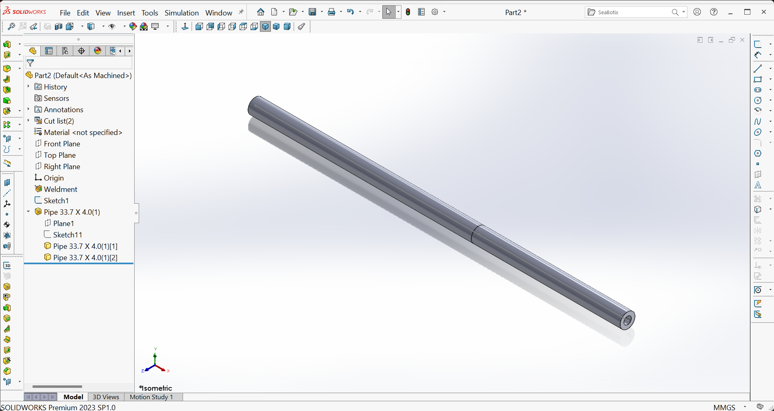Select the Corner Rectangle sketch tool
Screen dimensions: 774x411
click(x=758, y=79)
